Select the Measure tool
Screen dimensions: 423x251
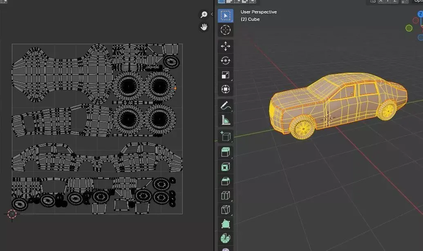click(x=225, y=120)
